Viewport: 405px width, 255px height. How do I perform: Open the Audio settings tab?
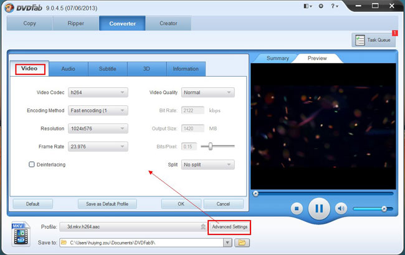click(x=69, y=69)
